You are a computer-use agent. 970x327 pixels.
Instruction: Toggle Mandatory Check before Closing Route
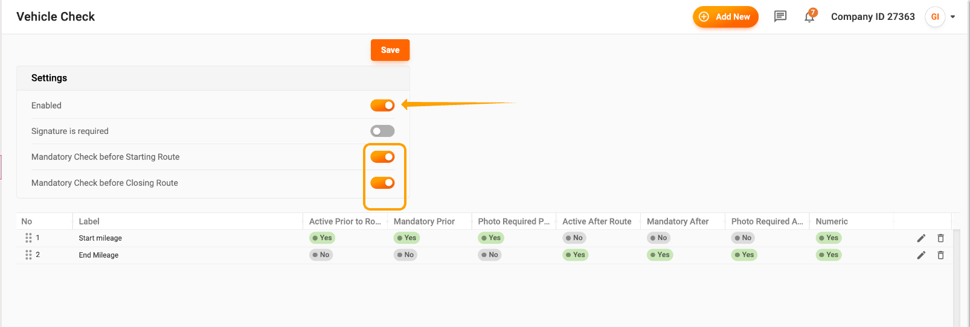(382, 183)
